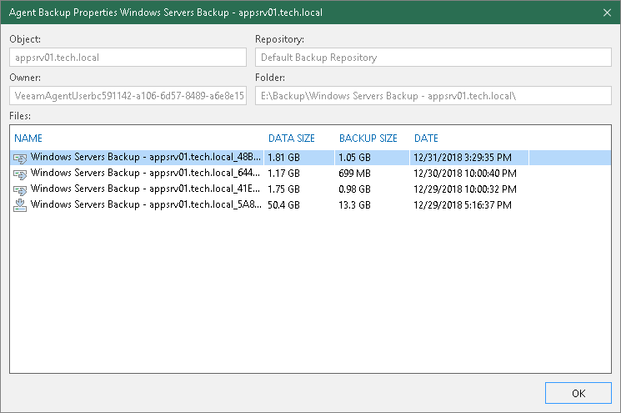Close the Agent Backup Properties dialog

[x=607, y=13]
